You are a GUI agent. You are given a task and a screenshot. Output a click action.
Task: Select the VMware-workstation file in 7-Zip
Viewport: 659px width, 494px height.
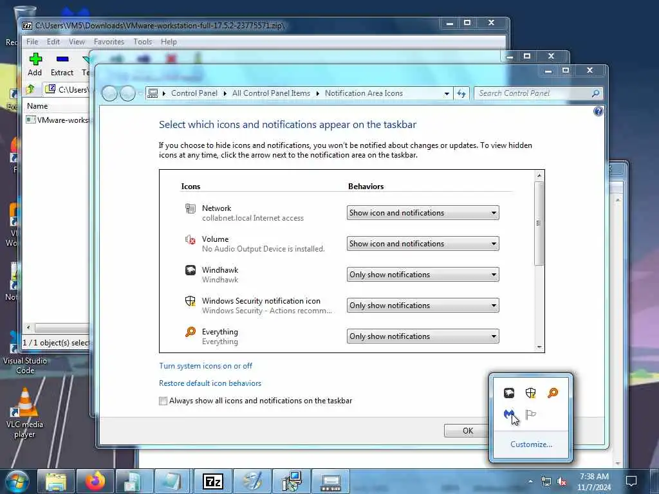[58, 120]
